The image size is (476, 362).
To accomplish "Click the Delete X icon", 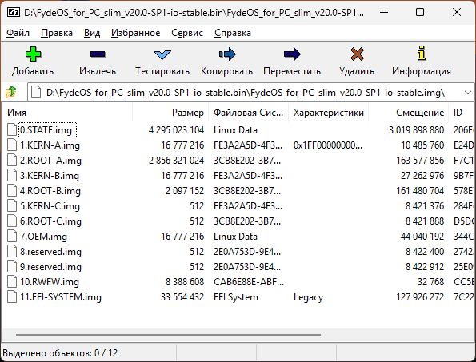I will (x=357, y=54).
